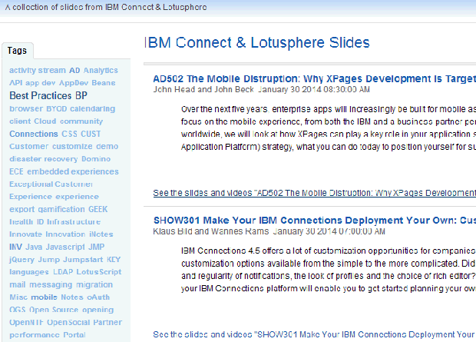This screenshot has width=476, height=342.
Task: Open the oAuth tag
Action: (98, 297)
